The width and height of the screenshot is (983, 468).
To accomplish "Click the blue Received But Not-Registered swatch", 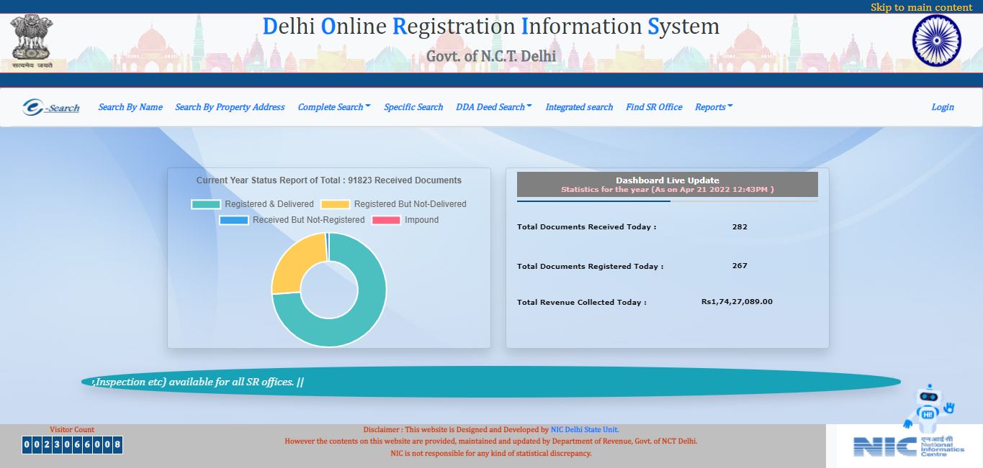I will tap(235, 220).
